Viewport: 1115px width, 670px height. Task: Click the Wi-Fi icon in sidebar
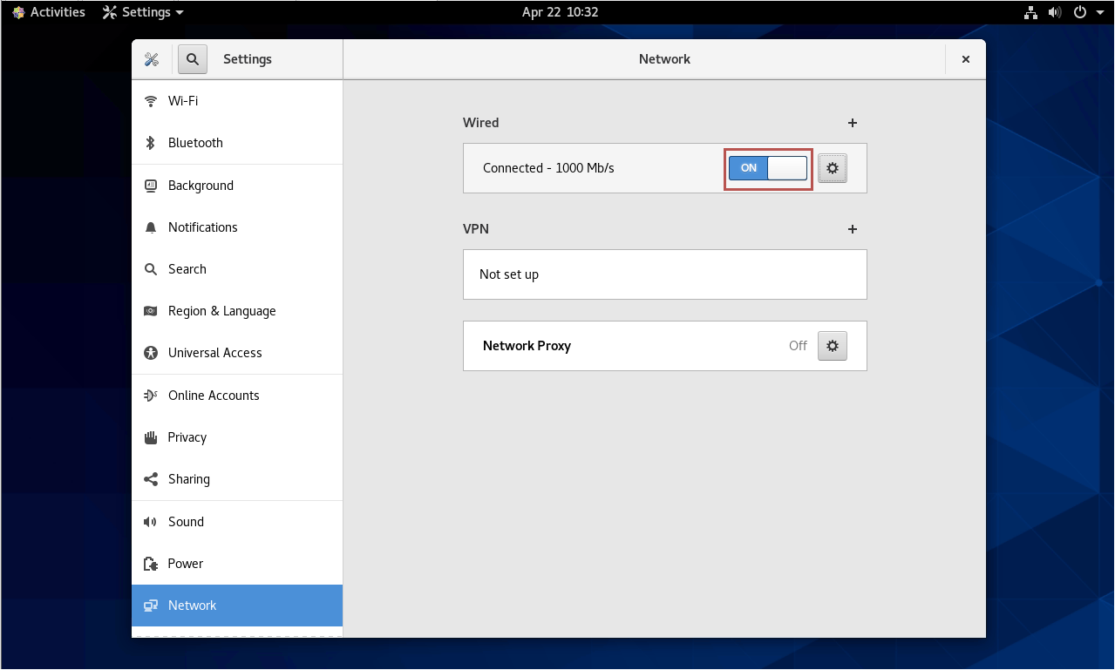[x=151, y=101]
